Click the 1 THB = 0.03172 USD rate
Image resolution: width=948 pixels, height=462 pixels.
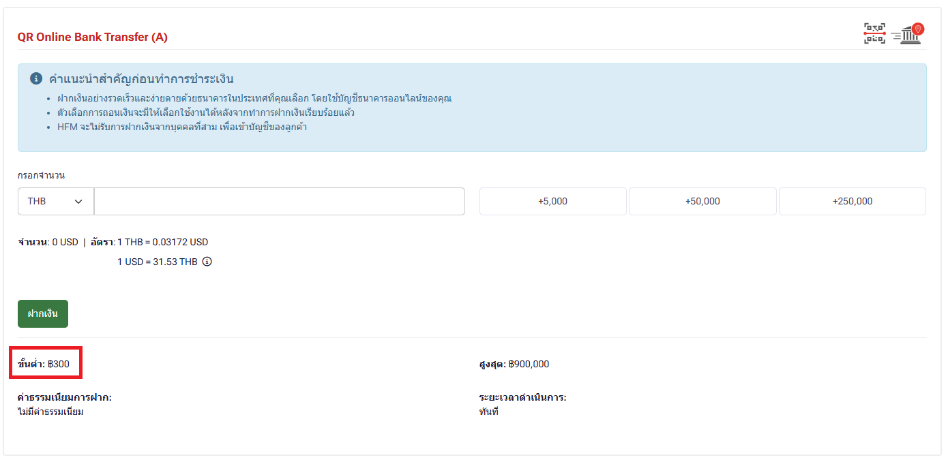pos(162,242)
